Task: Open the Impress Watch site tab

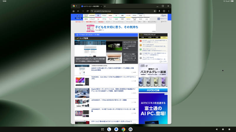Action: pos(86,16)
